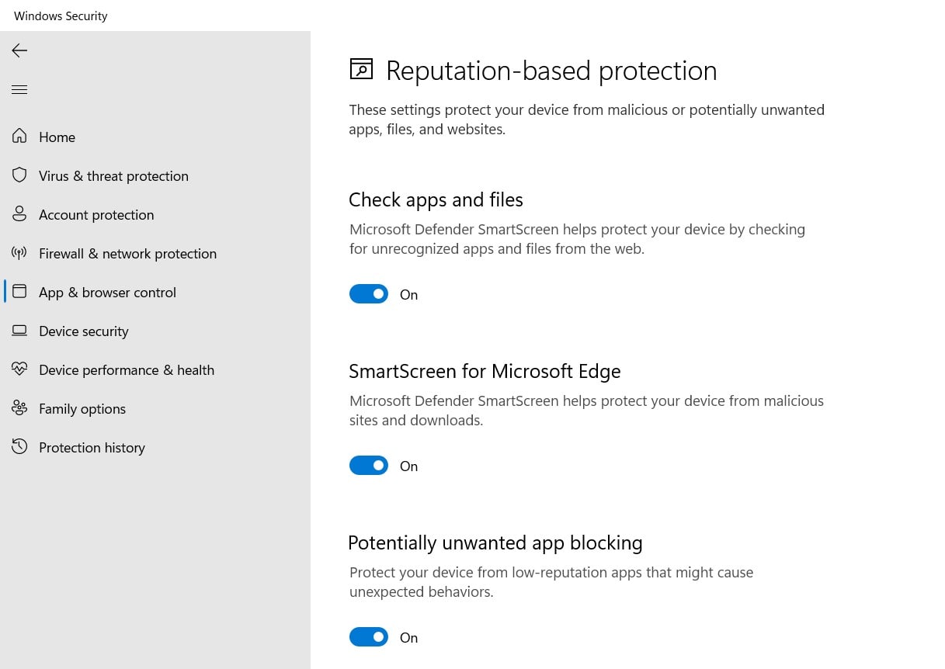This screenshot has width=945, height=669.
Task: Click the Protection history clock icon
Action: pos(19,447)
